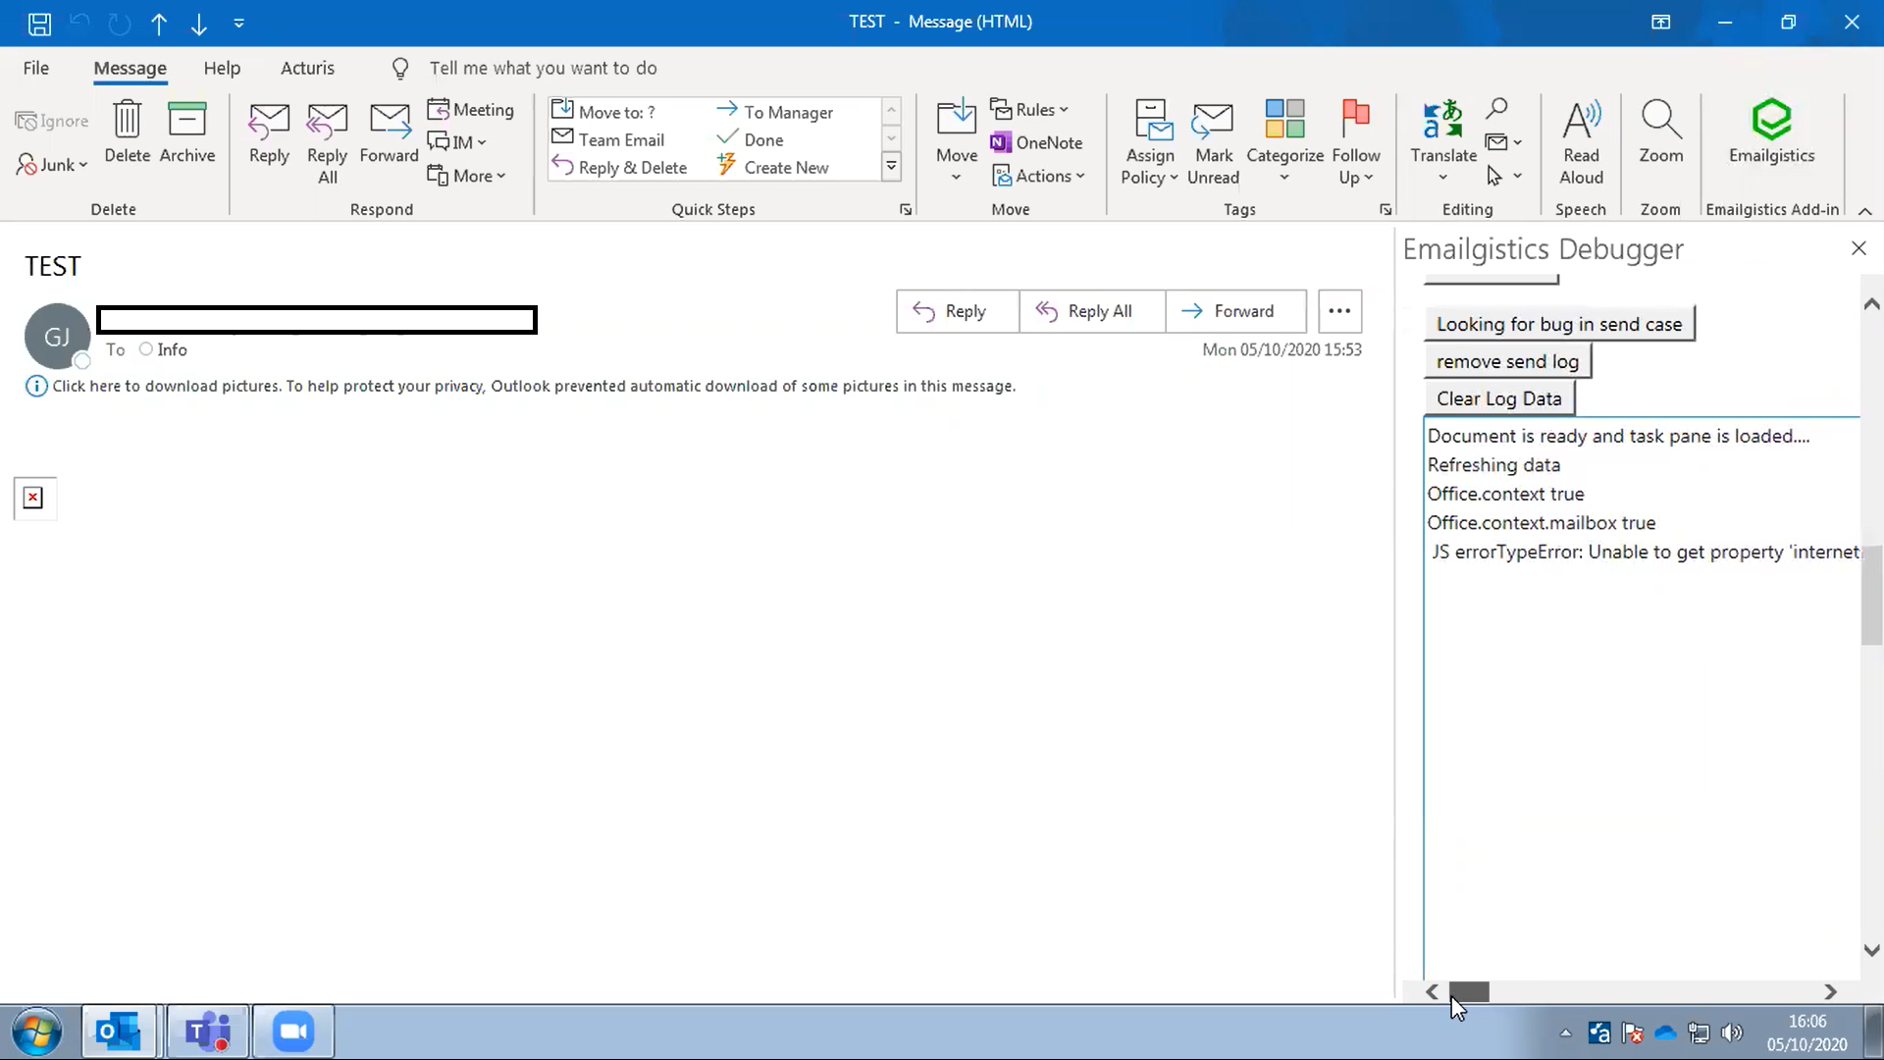
Task: Assign Policy to this message
Action: [x=1149, y=140]
